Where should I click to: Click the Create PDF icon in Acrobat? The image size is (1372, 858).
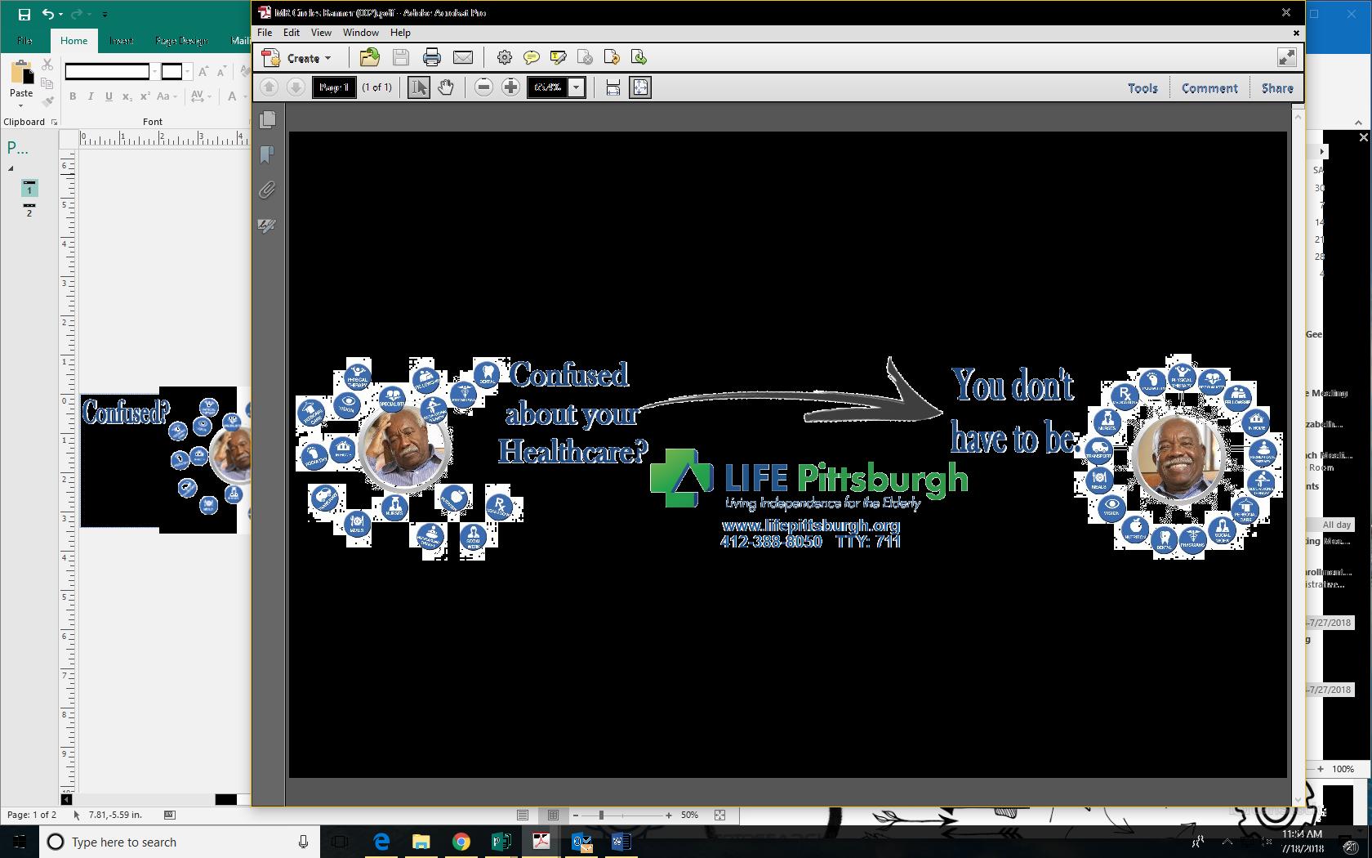pyautogui.click(x=271, y=58)
